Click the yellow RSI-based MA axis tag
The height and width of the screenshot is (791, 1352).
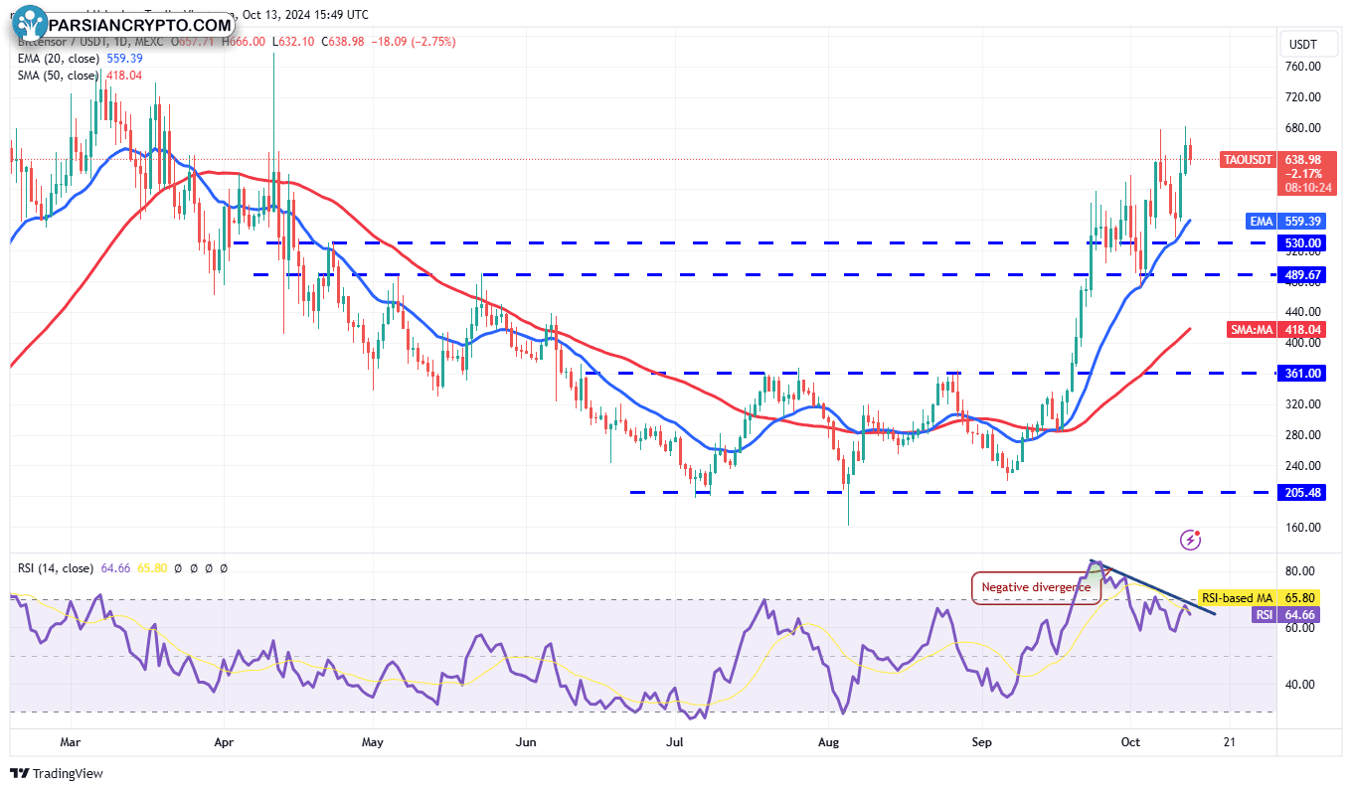pyautogui.click(x=1238, y=598)
